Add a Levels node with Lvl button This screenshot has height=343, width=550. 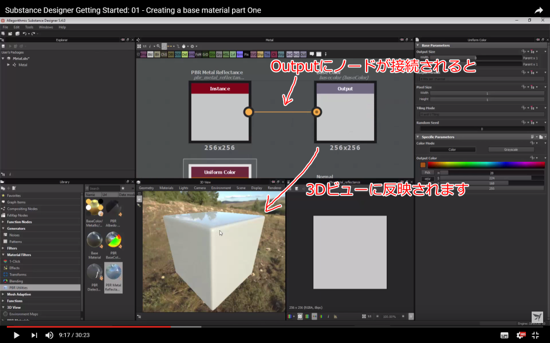[x=233, y=54]
